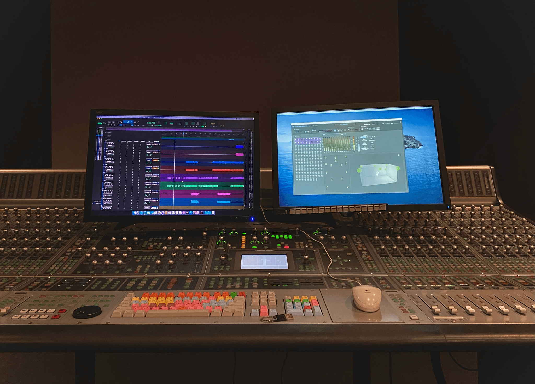535x384 pixels.
Task: Select the red waveform clip at the right
Action: 228,170
